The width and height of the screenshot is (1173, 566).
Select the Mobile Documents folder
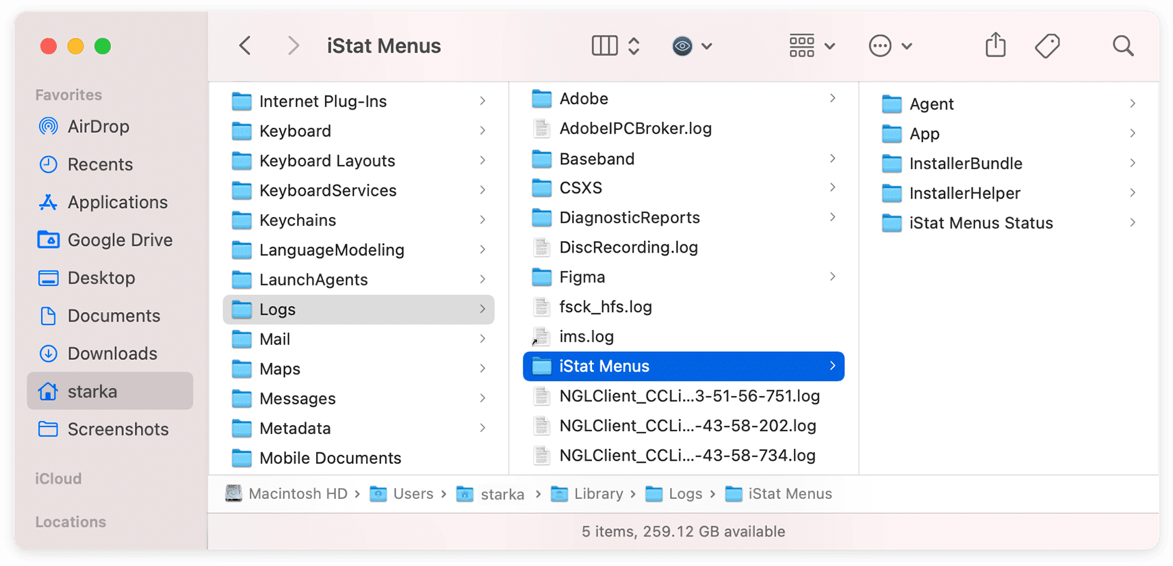359,458
